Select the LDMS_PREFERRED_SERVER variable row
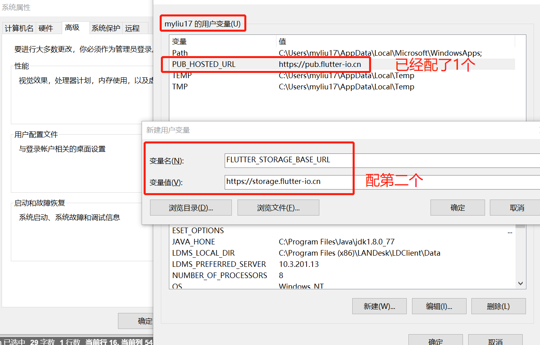The height and width of the screenshot is (345, 540). click(x=342, y=264)
